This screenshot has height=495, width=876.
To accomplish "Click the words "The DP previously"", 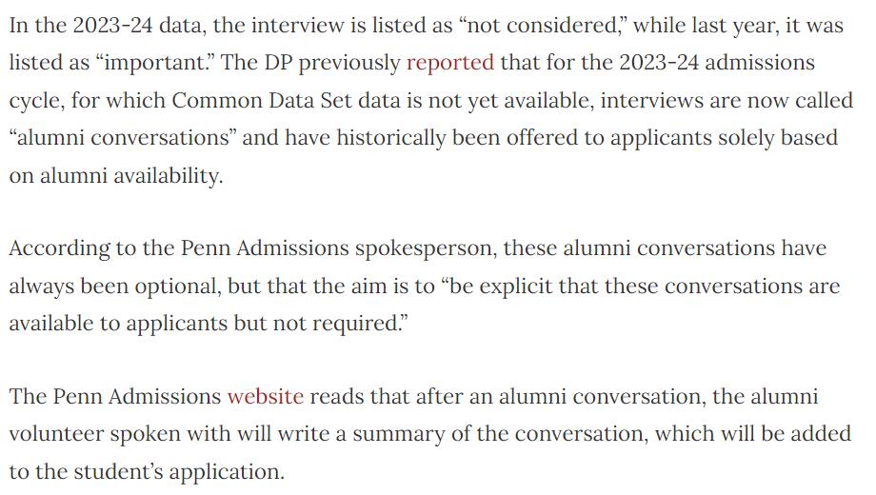I will [310, 63].
